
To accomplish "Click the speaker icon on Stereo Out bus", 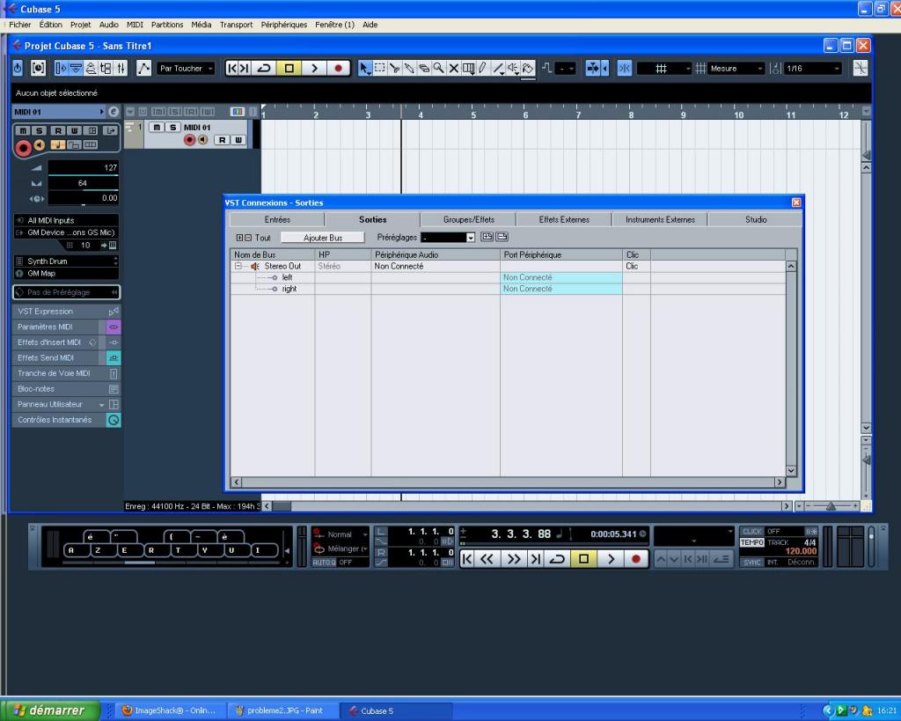I will point(254,266).
